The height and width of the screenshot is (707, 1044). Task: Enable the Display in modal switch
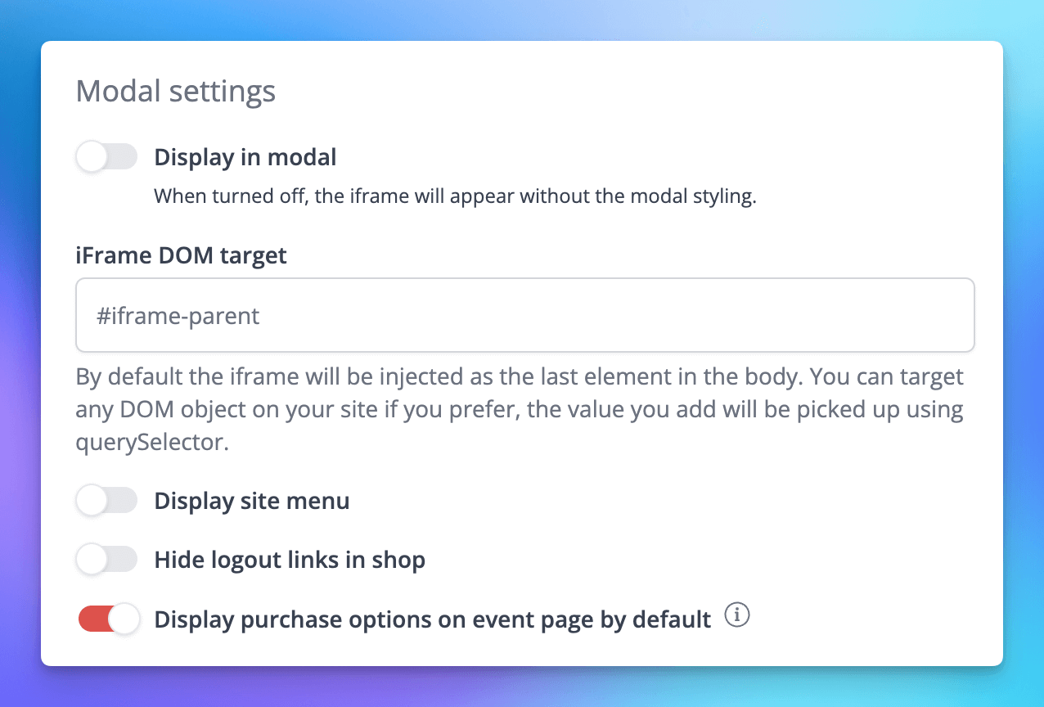106,157
